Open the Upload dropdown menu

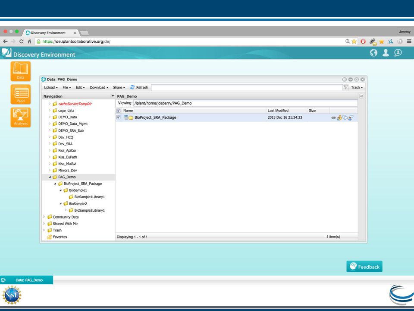pos(51,87)
